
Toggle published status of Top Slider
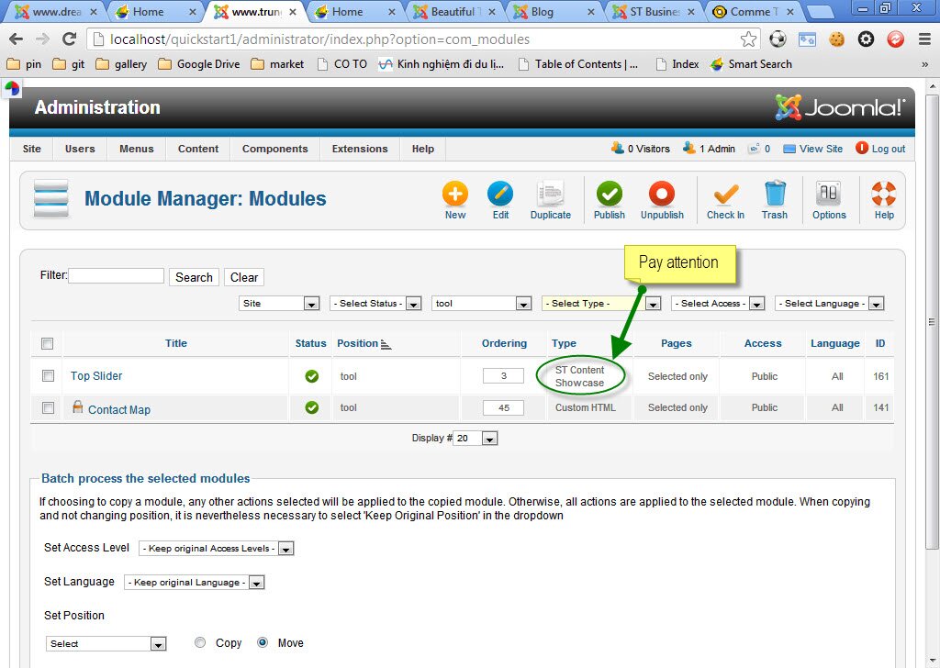tap(312, 376)
